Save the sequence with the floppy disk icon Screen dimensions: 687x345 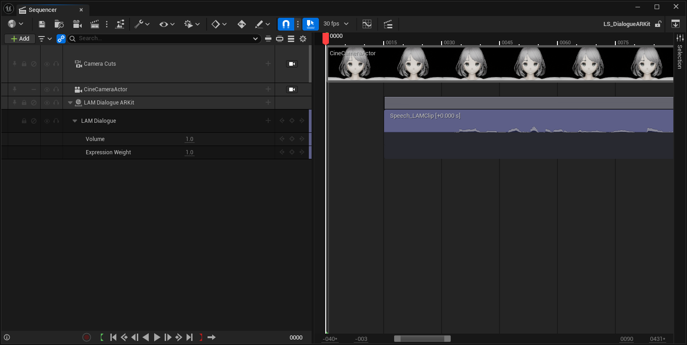(x=42, y=24)
